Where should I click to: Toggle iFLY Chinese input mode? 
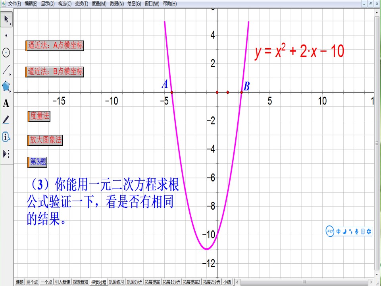[x=339, y=232]
